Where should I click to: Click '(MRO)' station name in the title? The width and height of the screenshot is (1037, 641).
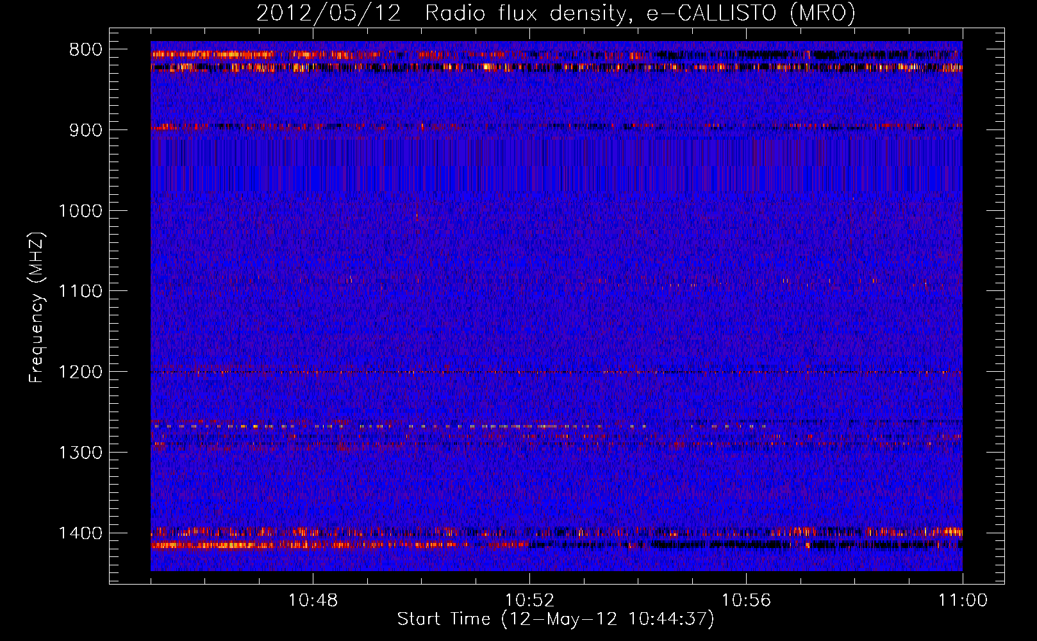(x=822, y=13)
